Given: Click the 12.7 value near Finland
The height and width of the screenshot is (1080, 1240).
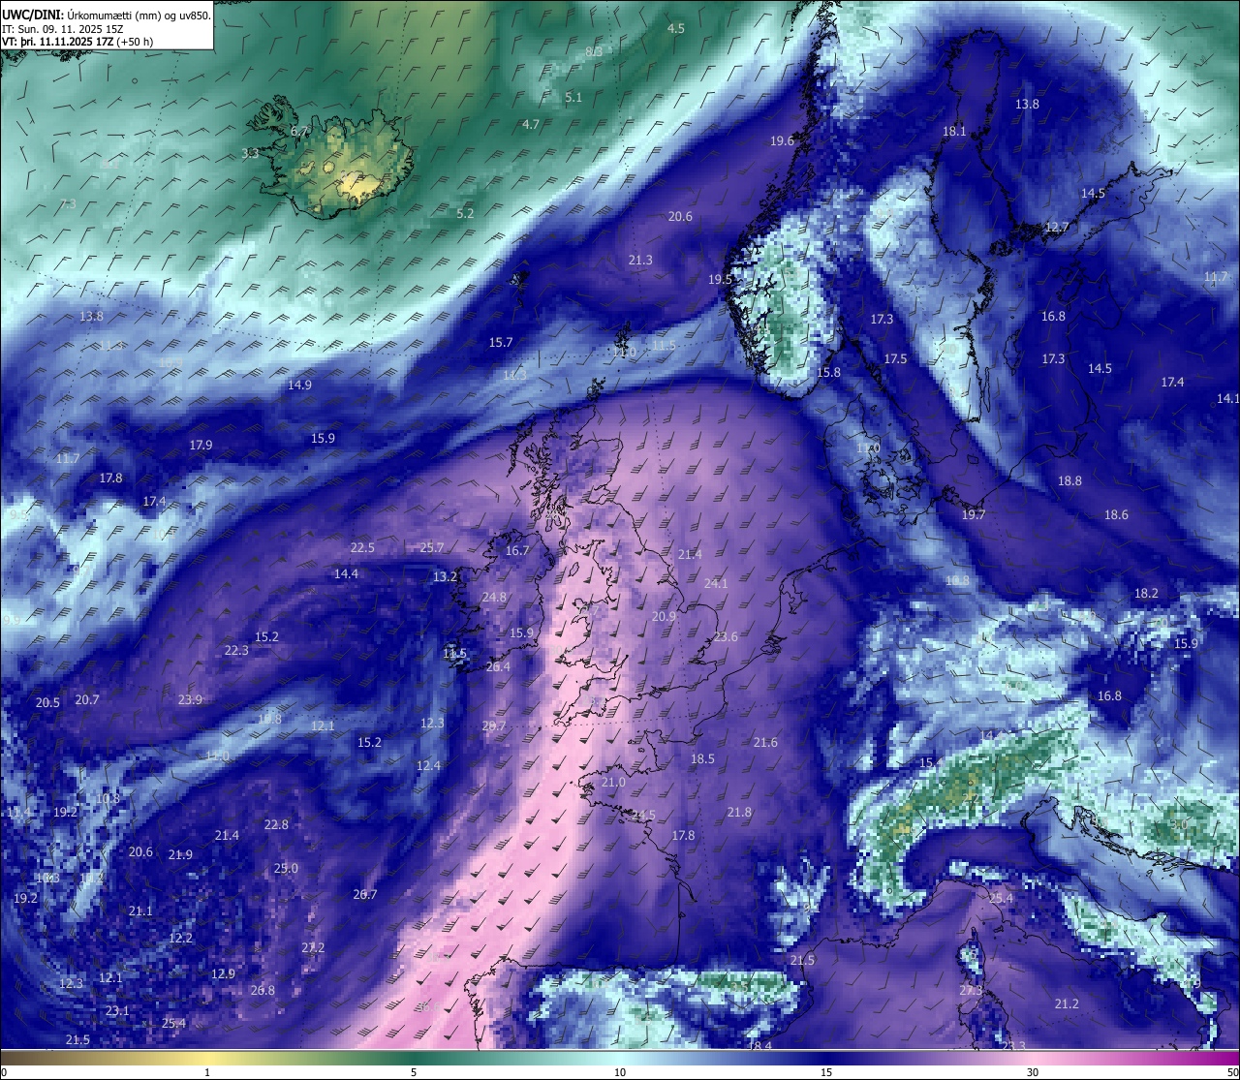Looking at the screenshot, I should click(1057, 228).
